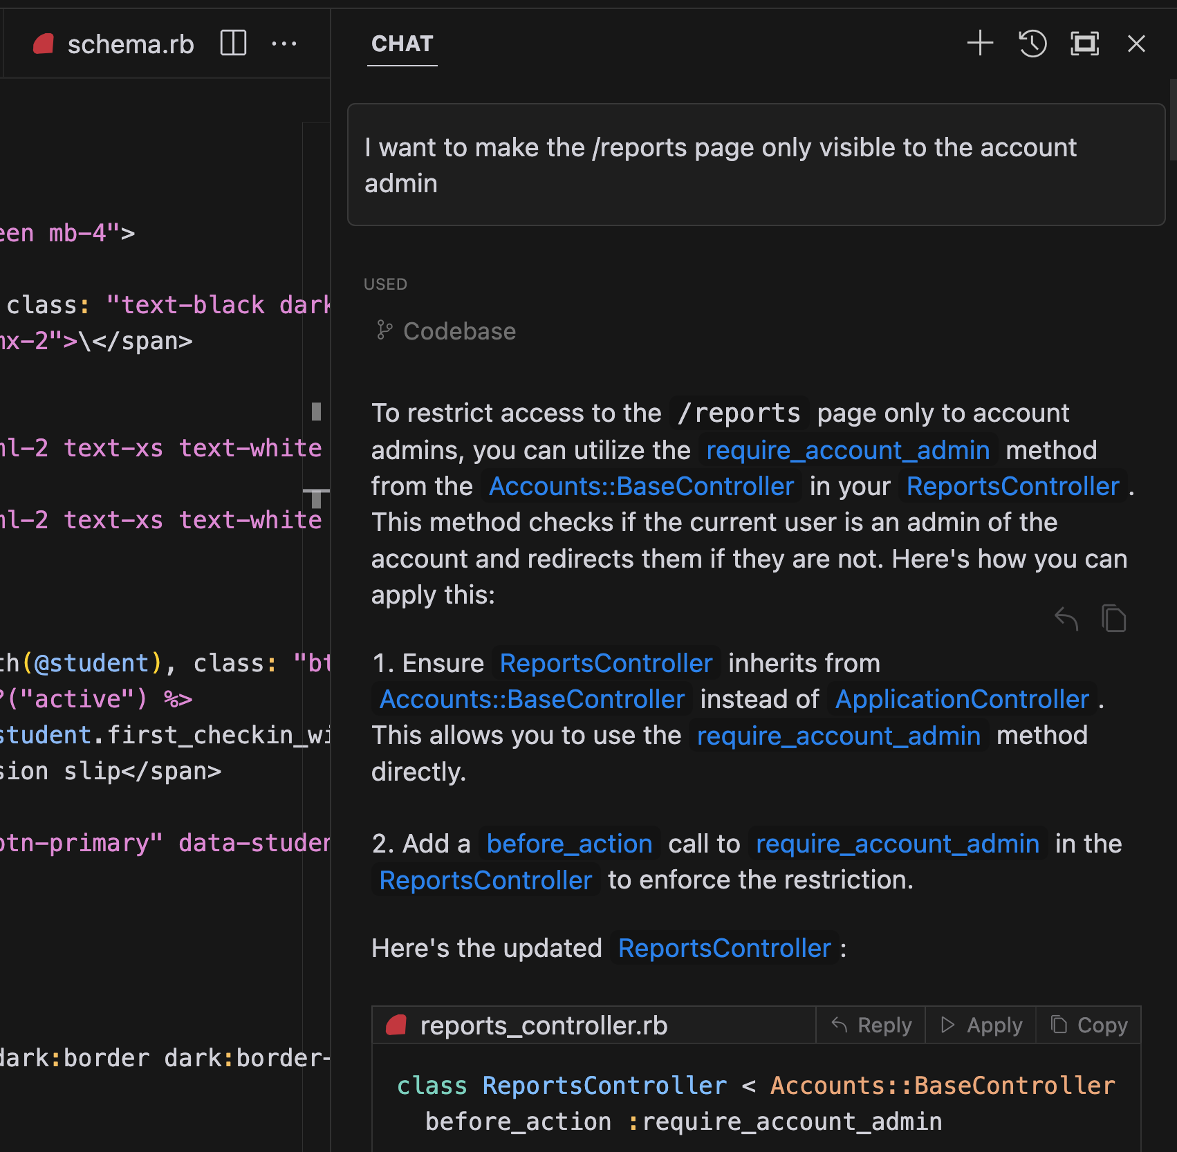Viewport: 1177px width, 1152px height.
Task: Follow the before_action symbol link
Action: [x=569, y=844]
